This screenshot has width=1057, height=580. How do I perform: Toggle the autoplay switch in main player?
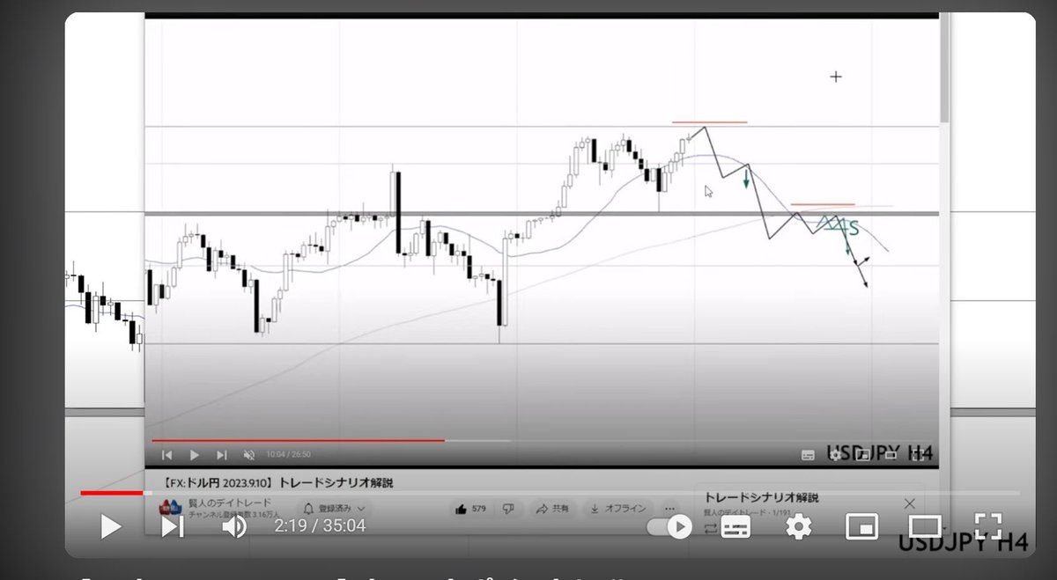670,526
